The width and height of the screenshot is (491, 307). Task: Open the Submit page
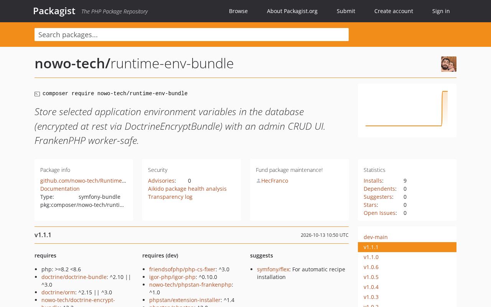click(x=346, y=11)
